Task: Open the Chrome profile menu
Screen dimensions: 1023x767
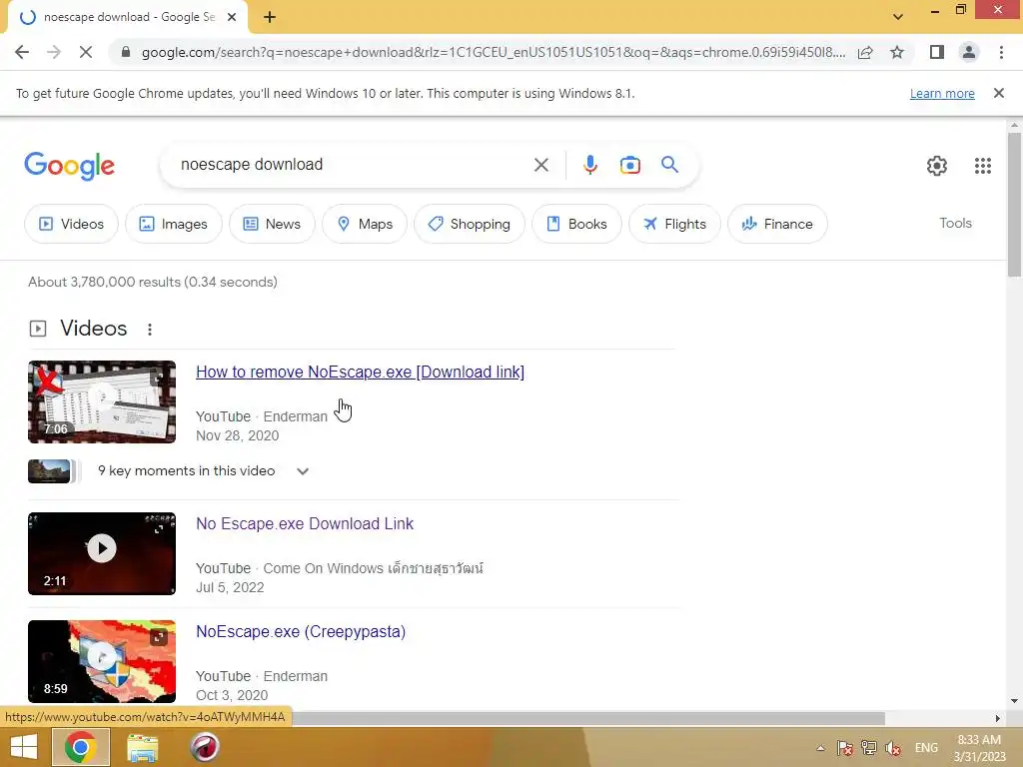Action: (969, 52)
